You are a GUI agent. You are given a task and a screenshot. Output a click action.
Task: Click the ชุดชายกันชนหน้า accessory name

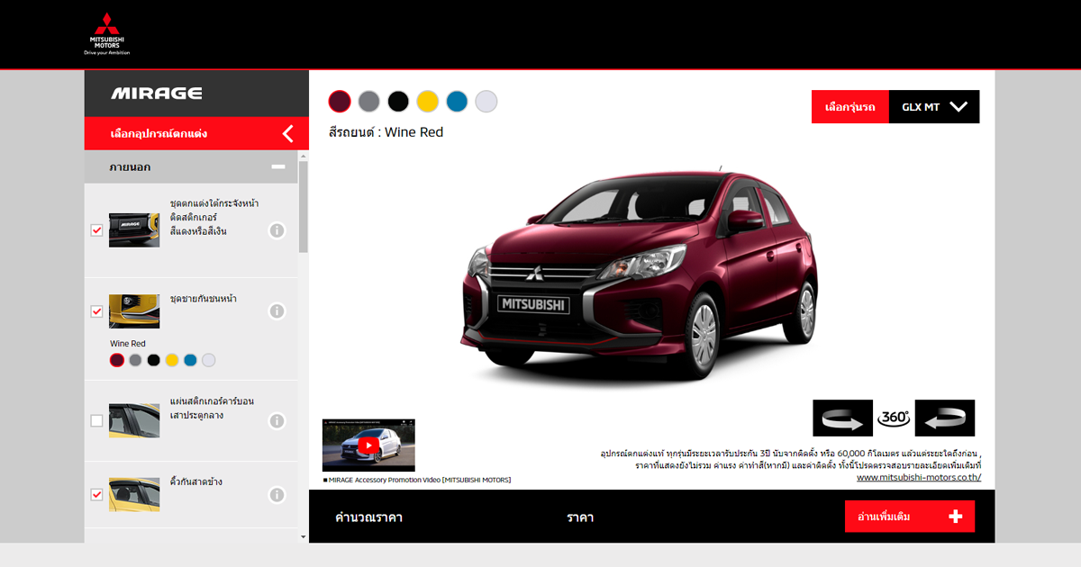click(x=204, y=299)
